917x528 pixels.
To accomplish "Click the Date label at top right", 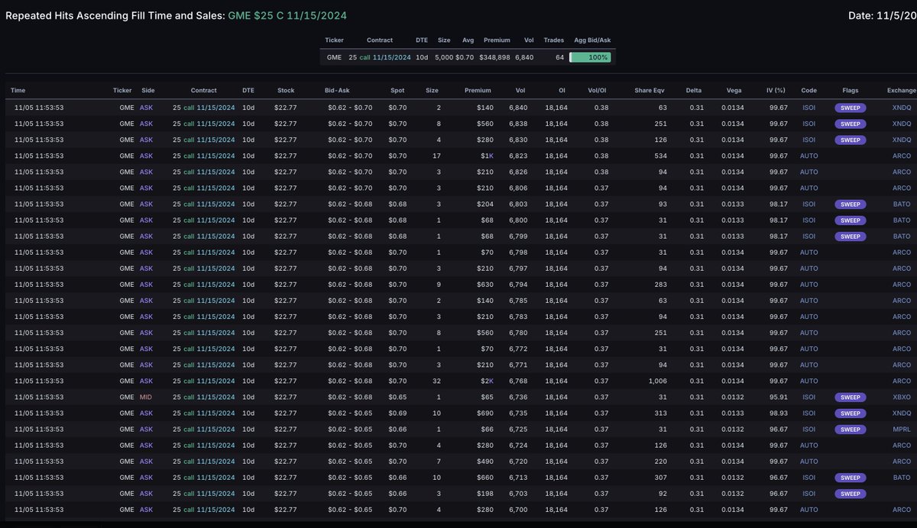I will (883, 15).
